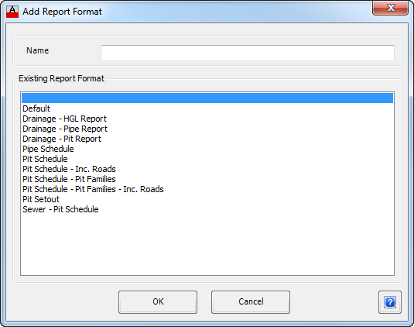Choose Sewer - Pit Schedule entry
The height and width of the screenshot is (327, 414).
[x=60, y=209]
